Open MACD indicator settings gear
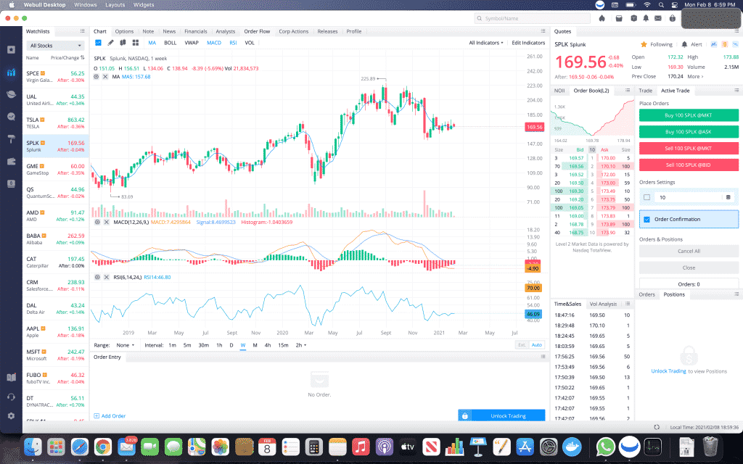This screenshot has height=464, width=743. click(x=97, y=222)
